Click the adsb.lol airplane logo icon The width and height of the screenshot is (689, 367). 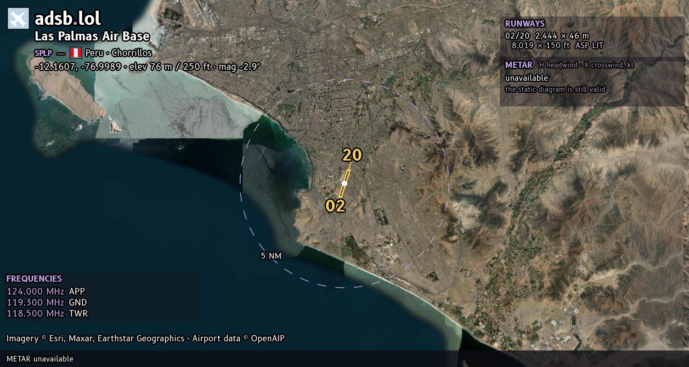18,19
